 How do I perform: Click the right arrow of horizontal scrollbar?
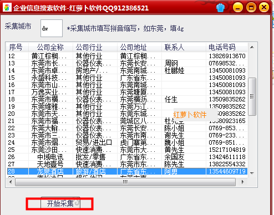click(x=243, y=182)
